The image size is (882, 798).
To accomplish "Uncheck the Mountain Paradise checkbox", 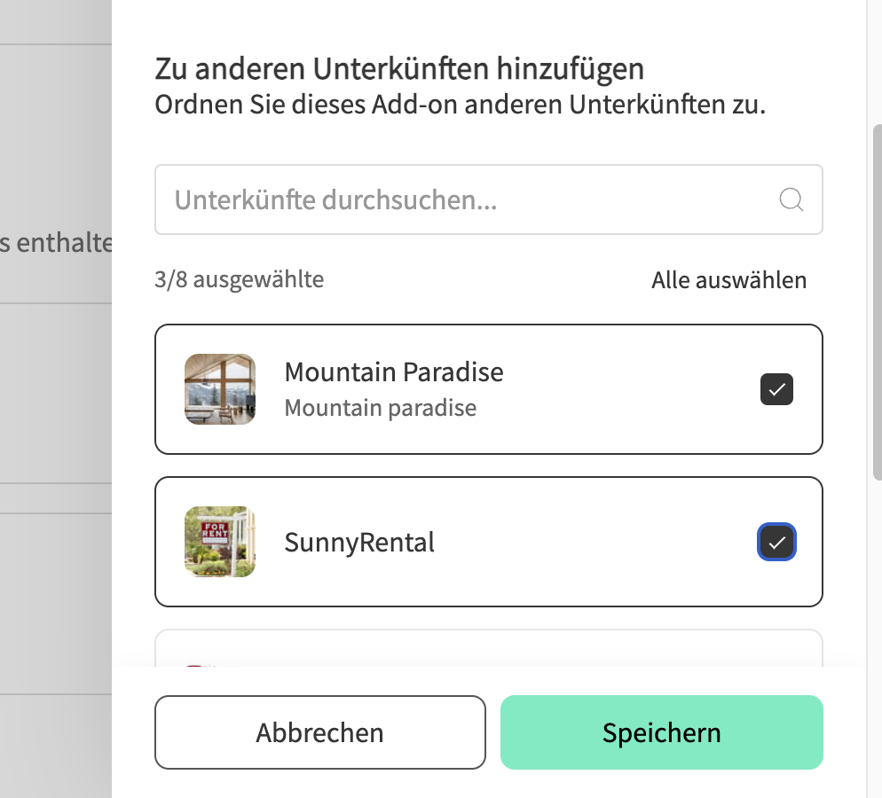I will pos(776,389).
